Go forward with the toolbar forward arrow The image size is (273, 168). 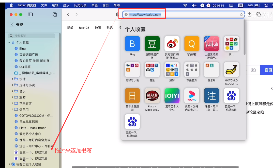click(77, 14)
